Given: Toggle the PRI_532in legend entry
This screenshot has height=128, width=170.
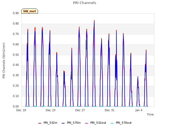Looking at the screenshot, I should 48,123.
